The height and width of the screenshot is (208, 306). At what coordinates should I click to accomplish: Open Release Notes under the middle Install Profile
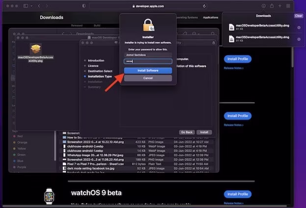[x=233, y=125]
